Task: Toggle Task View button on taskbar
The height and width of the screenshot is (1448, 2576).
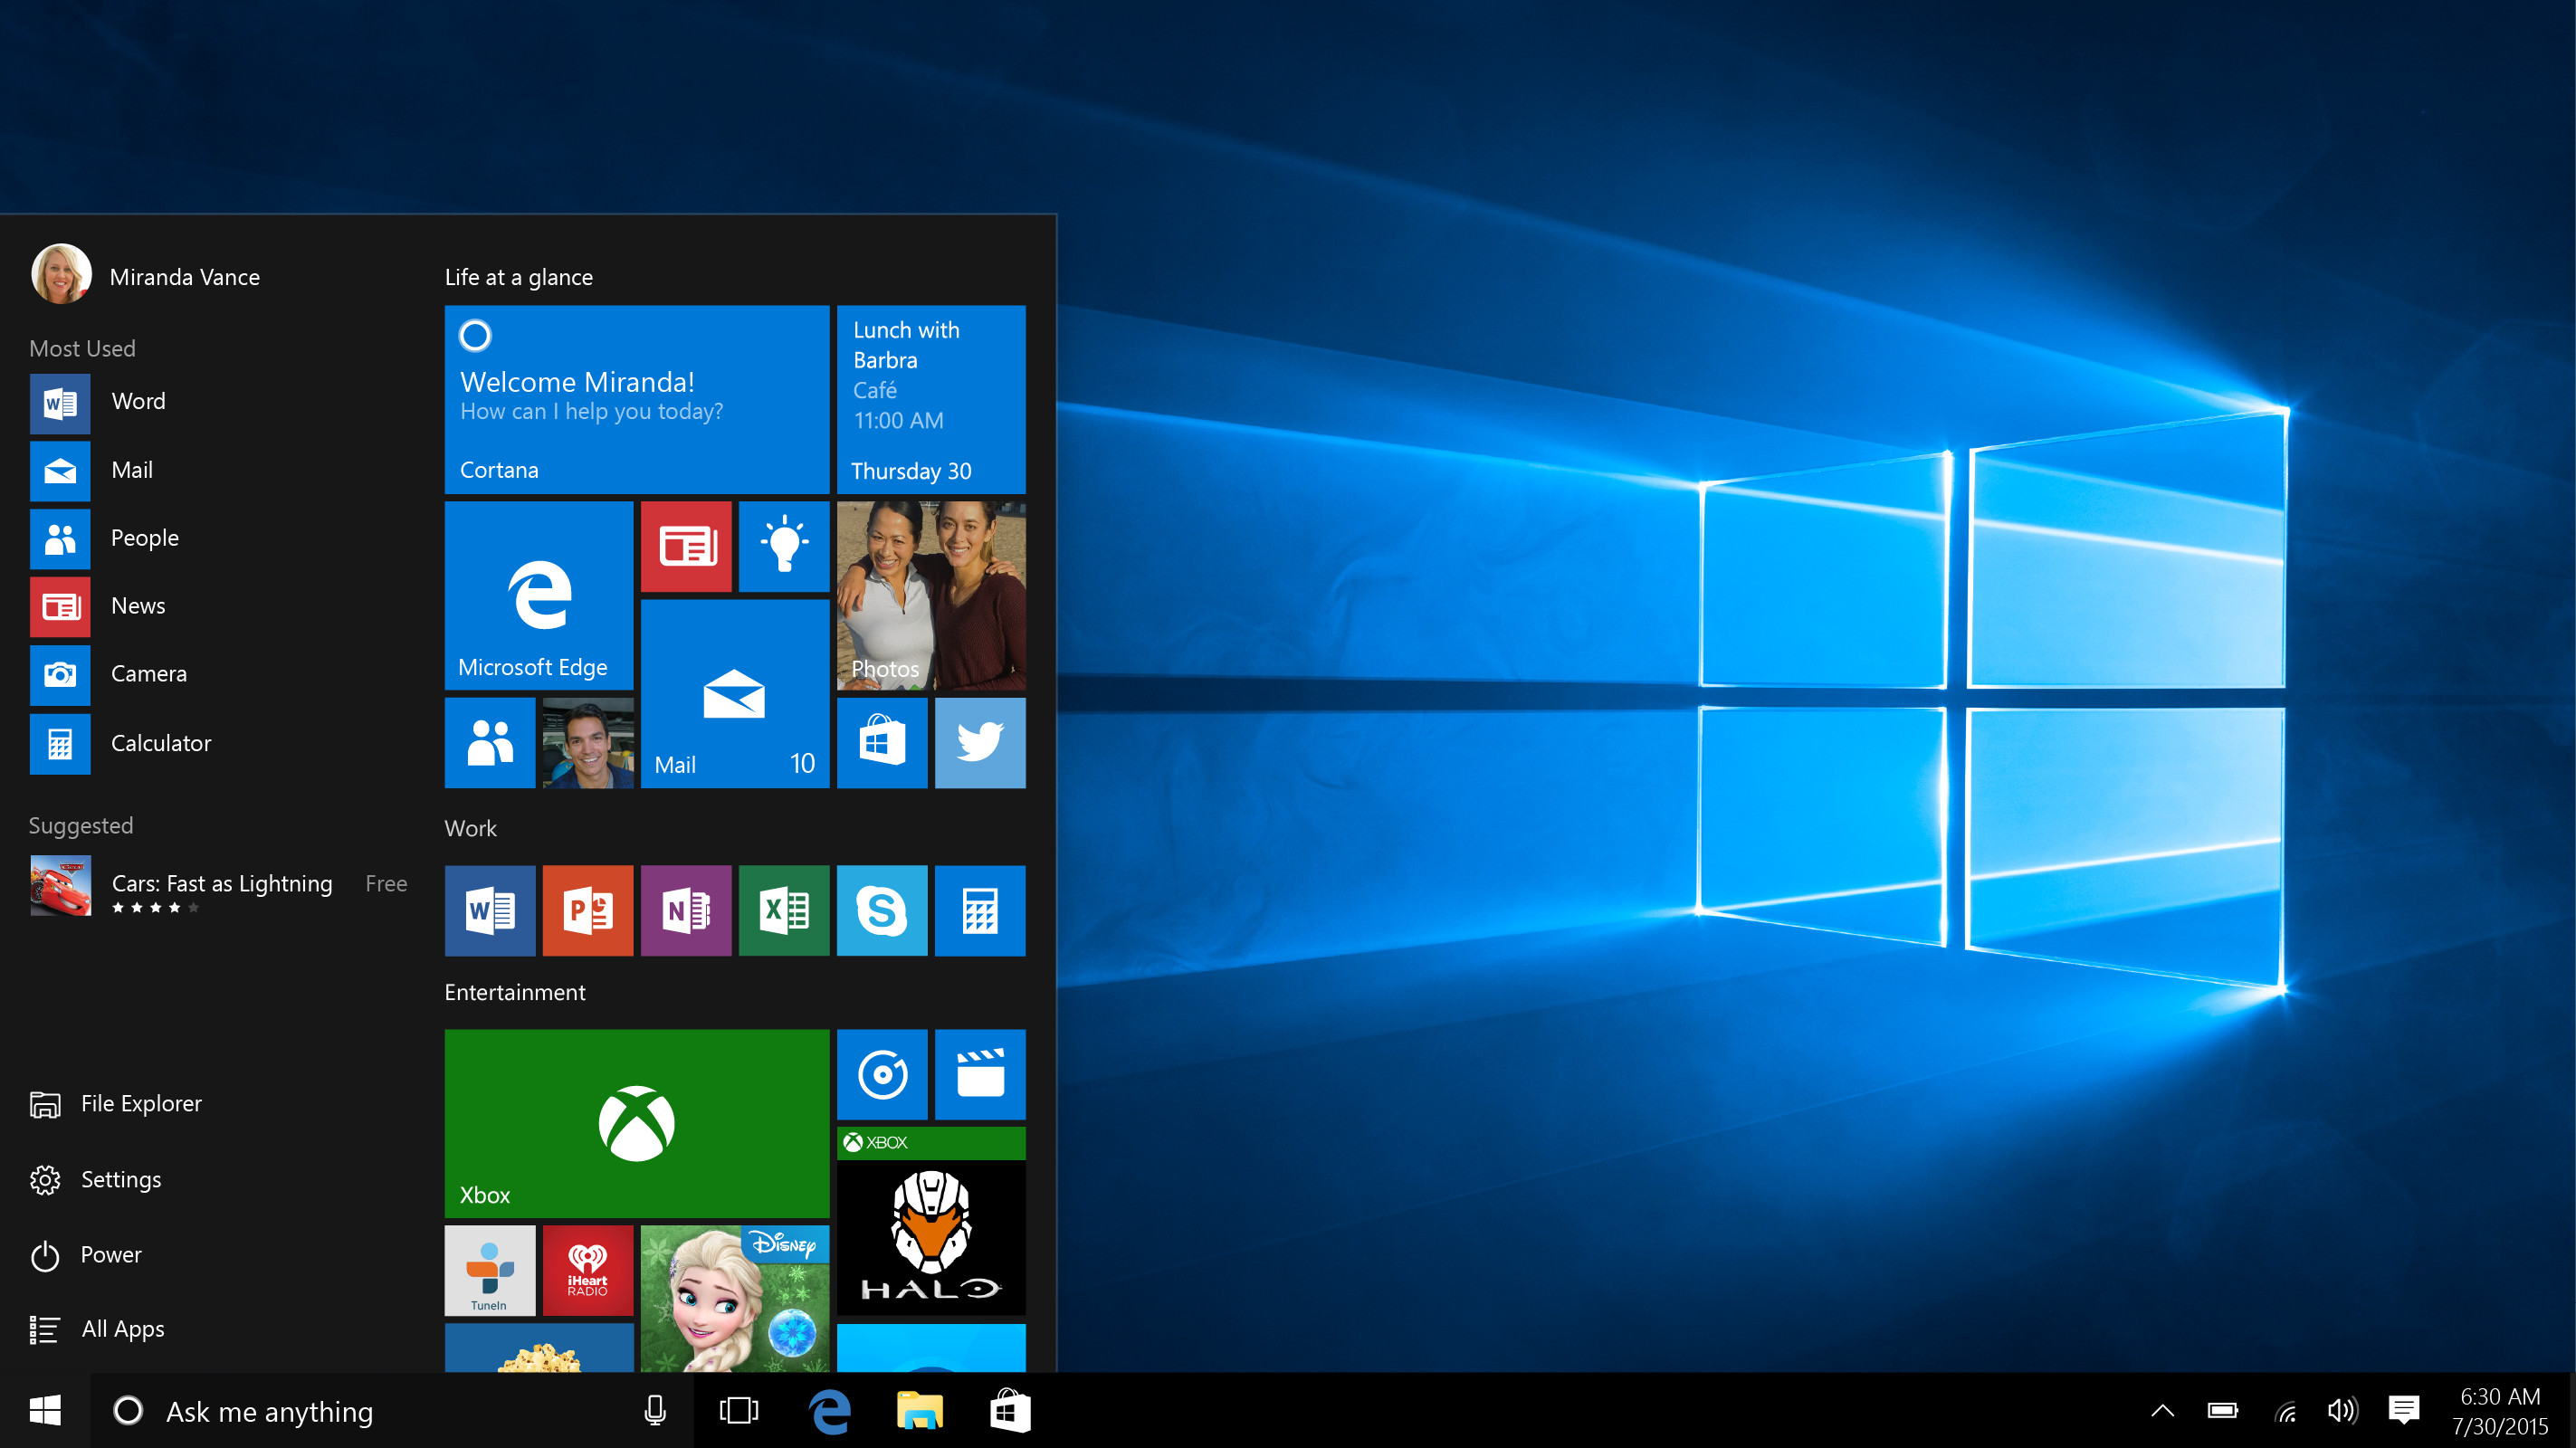Action: pyautogui.click(x=738, y=1411)
